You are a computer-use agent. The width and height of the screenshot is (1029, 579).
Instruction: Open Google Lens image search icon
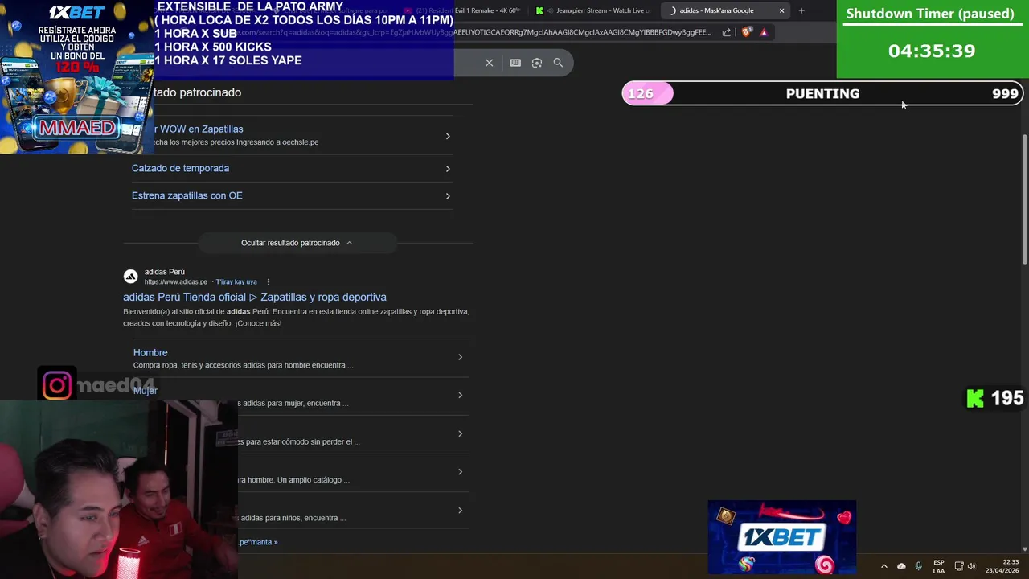click(537, 63)
